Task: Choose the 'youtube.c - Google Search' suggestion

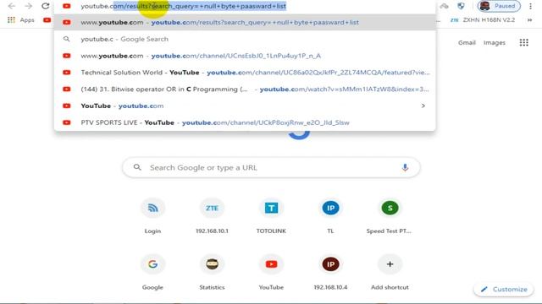Action: pos(245,39)
